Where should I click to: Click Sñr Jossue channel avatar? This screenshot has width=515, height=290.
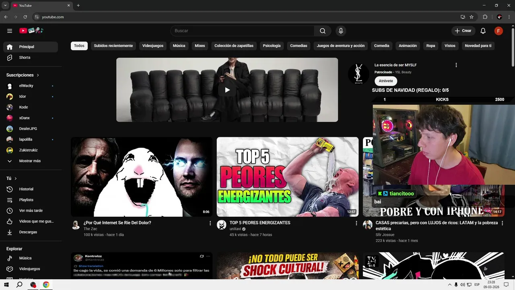point(368,225)
